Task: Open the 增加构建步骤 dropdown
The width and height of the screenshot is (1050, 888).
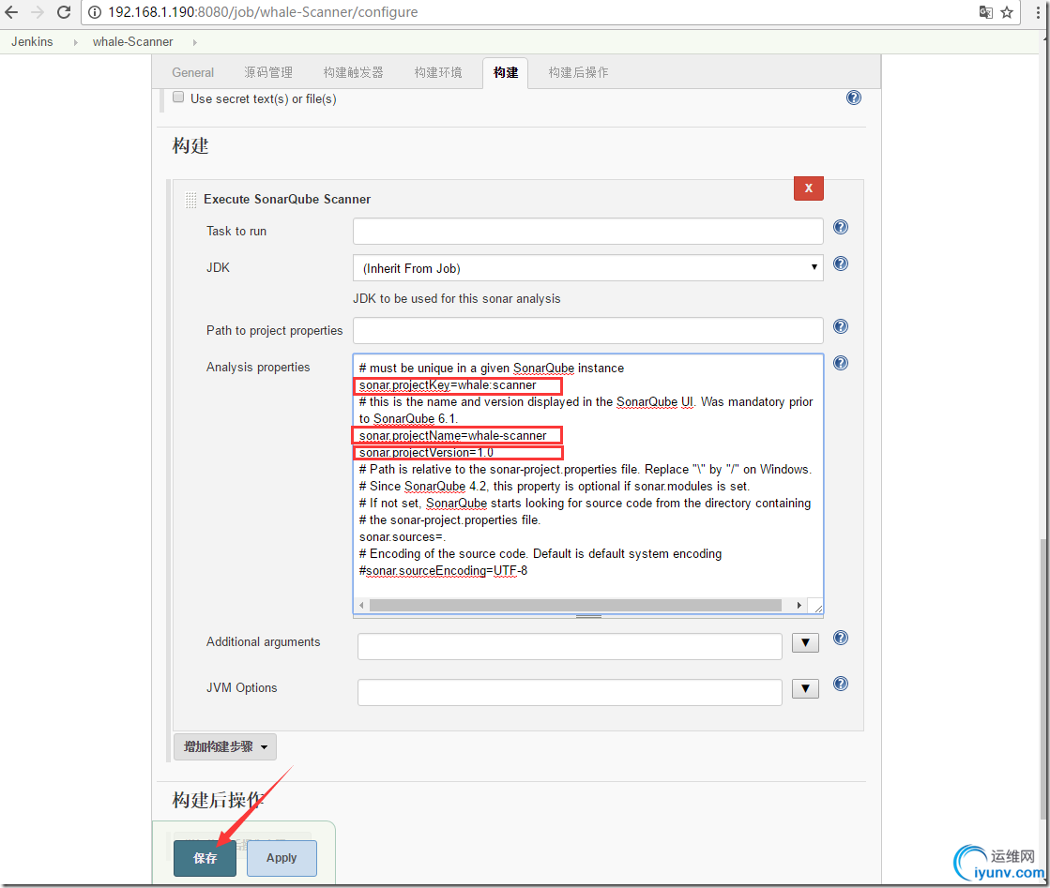Action: pyautogui.click(x=225, y=746)
